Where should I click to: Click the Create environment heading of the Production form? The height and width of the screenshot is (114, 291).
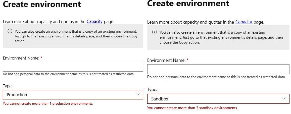coord(42,4)
